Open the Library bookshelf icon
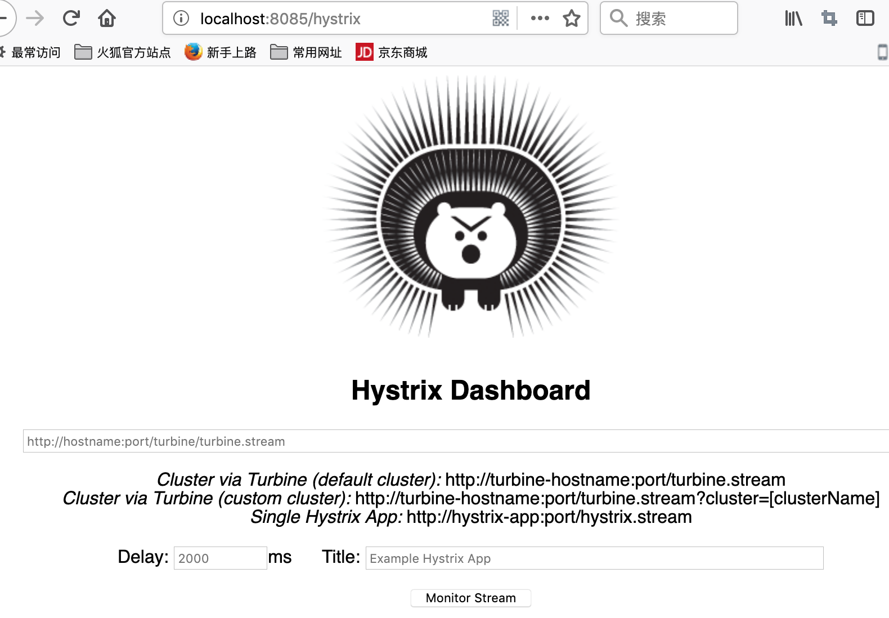This screenshot has height=618, width=889. point(793,19)
